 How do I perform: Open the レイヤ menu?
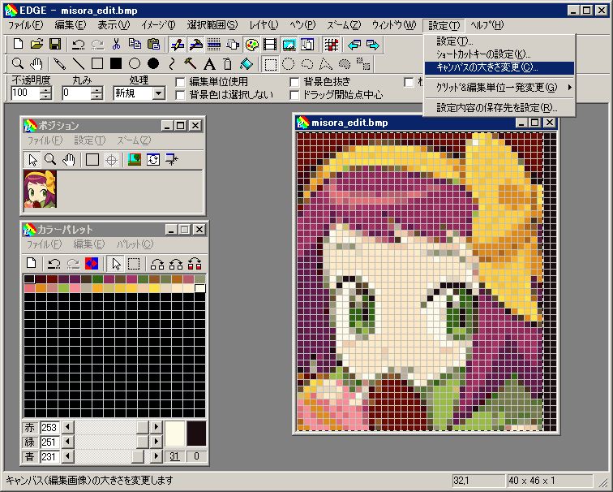[x=264, y=25]
